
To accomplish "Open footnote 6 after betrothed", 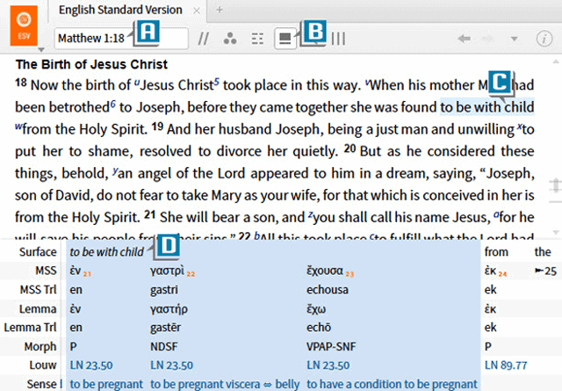I will point(113,104).
